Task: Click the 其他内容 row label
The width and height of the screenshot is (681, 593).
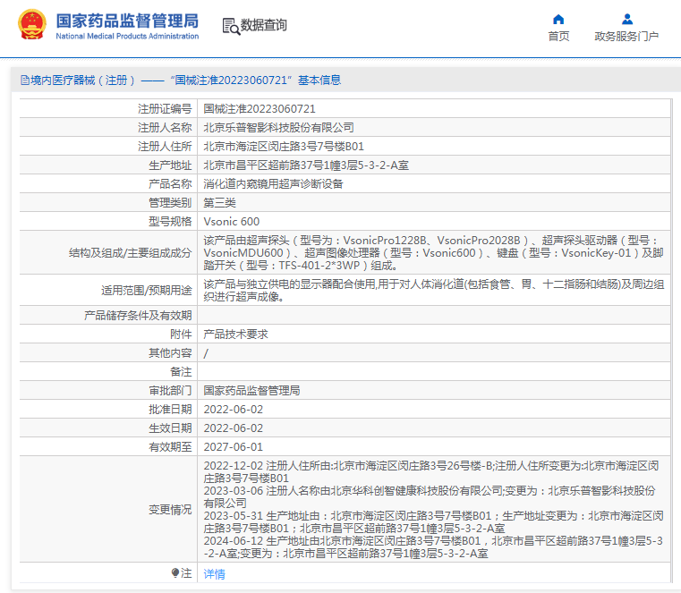Action: click(170, 353)
